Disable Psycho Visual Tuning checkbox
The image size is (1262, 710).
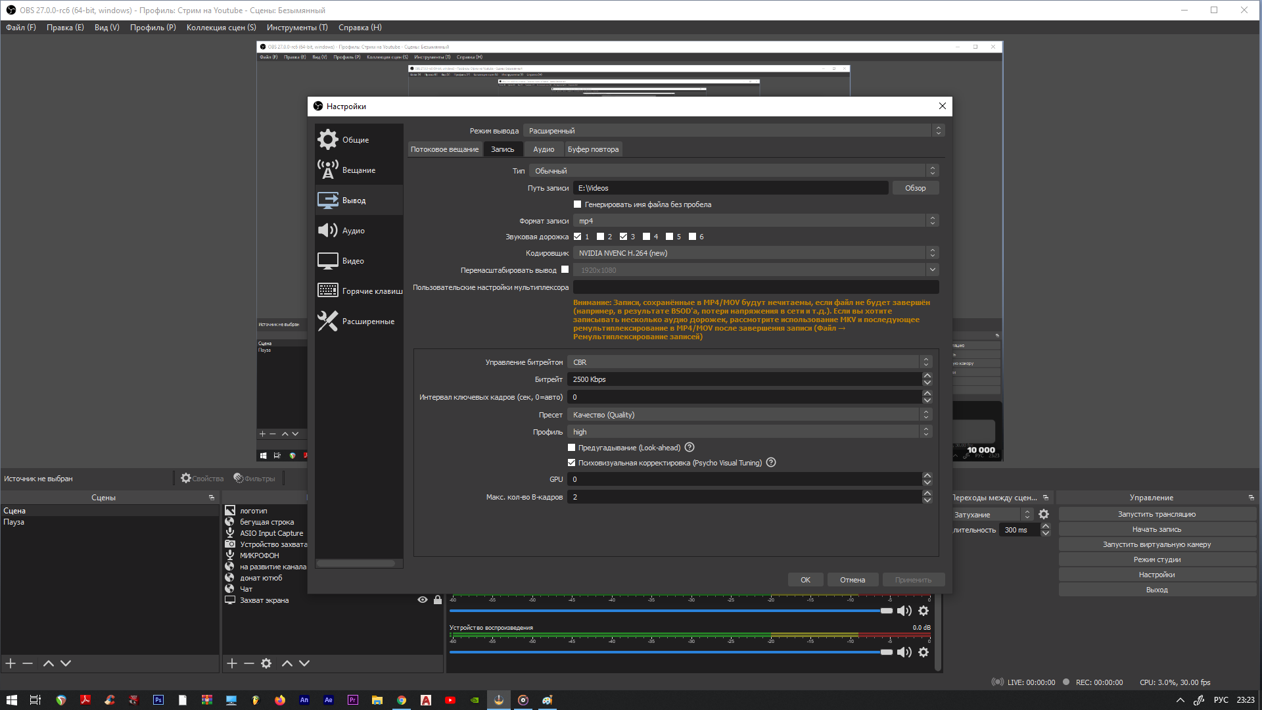pyautogui.click(x=571, y=463)
